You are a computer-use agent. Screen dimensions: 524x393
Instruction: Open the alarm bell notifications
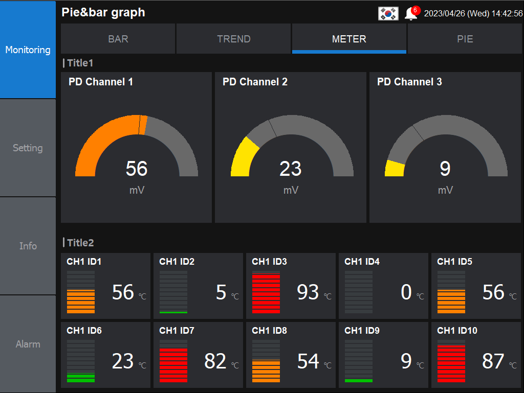[x=411, y=14]
